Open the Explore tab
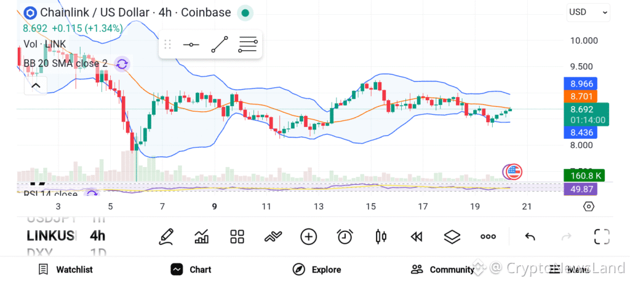 point(317,269)
